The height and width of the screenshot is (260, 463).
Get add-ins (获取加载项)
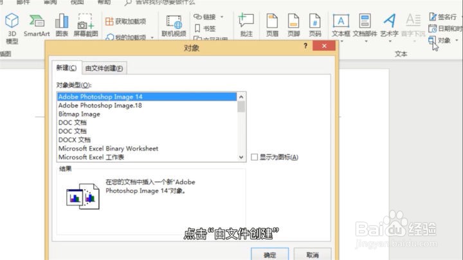click(x=125, y=21)
